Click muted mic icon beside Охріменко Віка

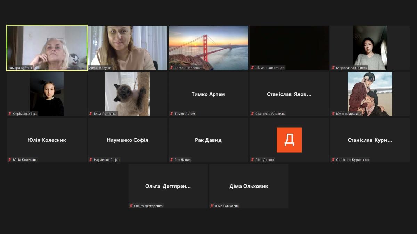[10, 114]
